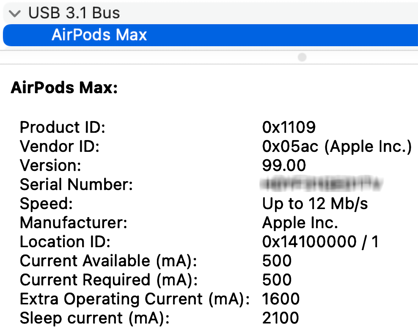Click the split pane divider handle dot
Screen dimensions: 418x333
point(302,57)
